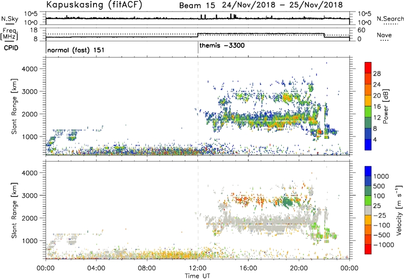Click the 'Freq. [MHz]' axis label
Viewport: 404px width, 279px height.
click(x=9, y=34)
